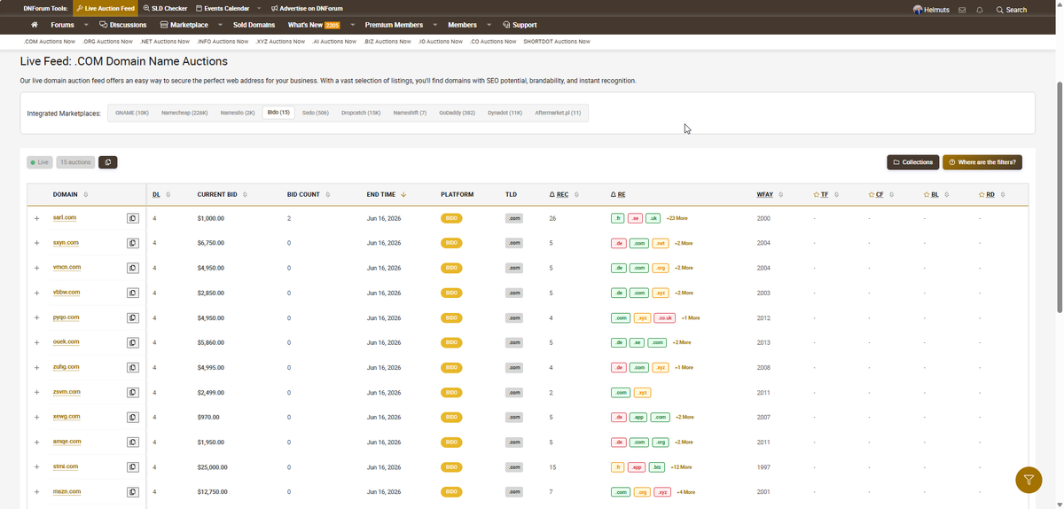Sort the table by the DOMAIN column
1064x509 pixels.
point(70,194)
